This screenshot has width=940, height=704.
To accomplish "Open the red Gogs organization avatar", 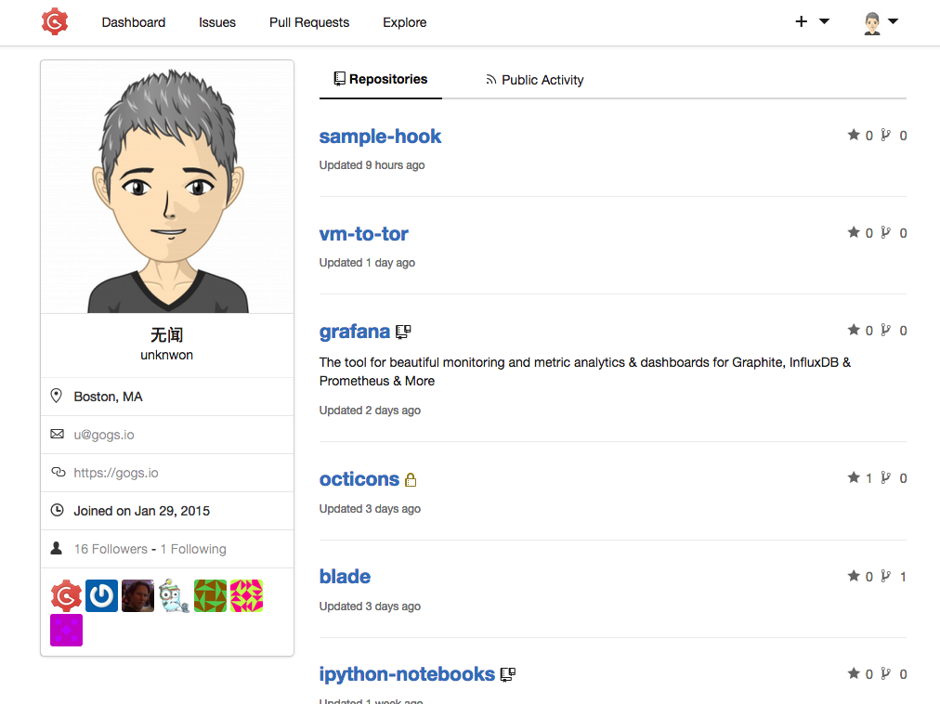I will (x=66, y=595).
